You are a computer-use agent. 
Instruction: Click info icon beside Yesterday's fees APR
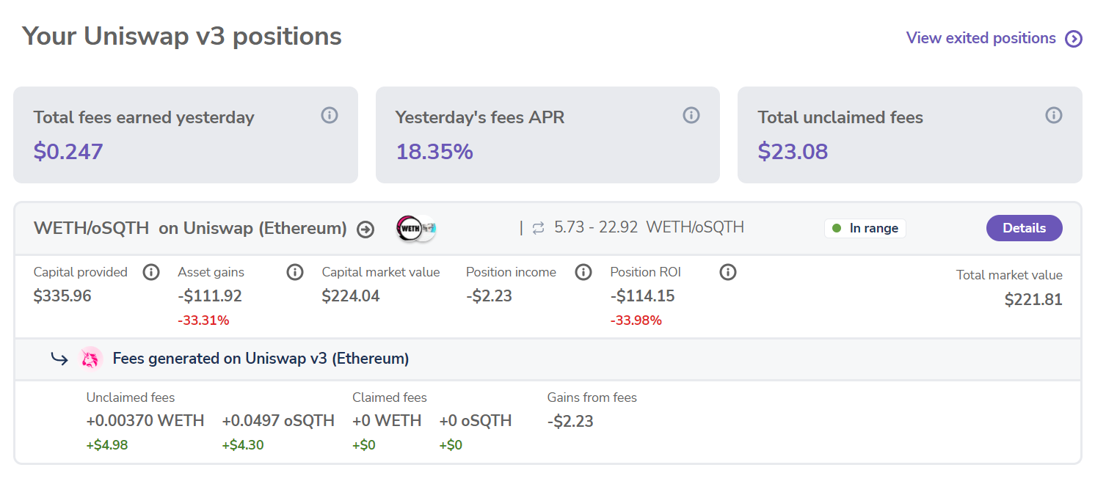click(691, 115)
